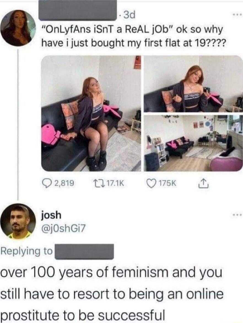Click the redacted poster name at top
The height and width of the screenshot is (323, 243).
point(78,10)
